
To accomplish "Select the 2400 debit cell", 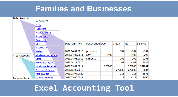I will [106, 55].
